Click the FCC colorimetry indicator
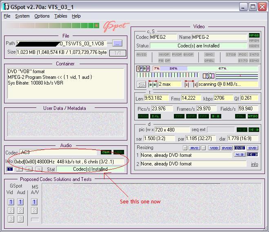The width and height of the screenshot is (269, 232). click(242, 54)
